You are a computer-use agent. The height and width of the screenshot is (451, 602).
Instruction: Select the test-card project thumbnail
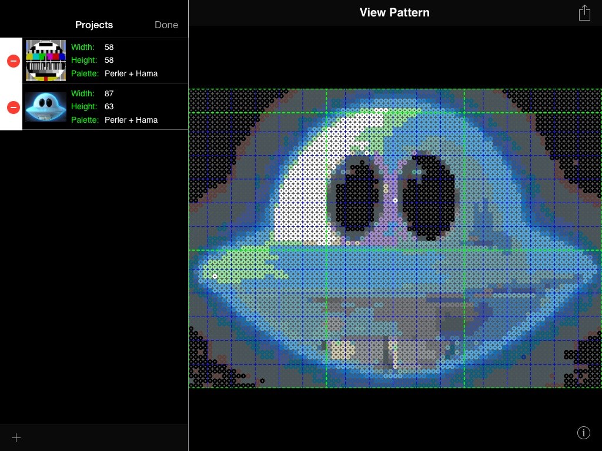click(46, 60)
